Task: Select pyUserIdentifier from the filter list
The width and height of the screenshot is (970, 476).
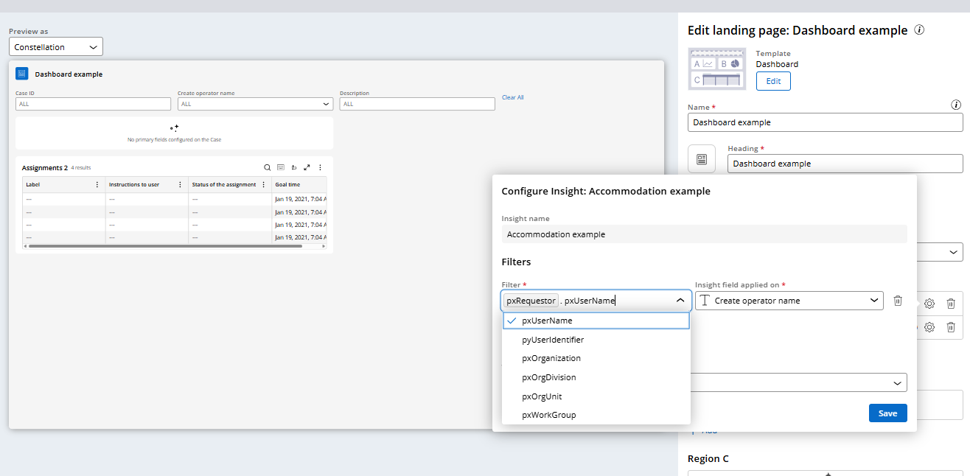Action: click(554, 339)
